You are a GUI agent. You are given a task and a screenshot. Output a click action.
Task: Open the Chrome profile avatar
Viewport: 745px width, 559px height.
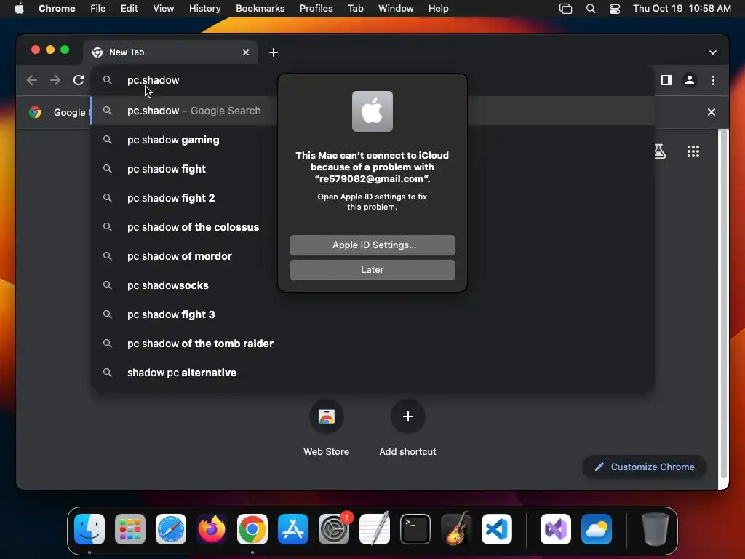pyautogui.click(x=690, y=80)
